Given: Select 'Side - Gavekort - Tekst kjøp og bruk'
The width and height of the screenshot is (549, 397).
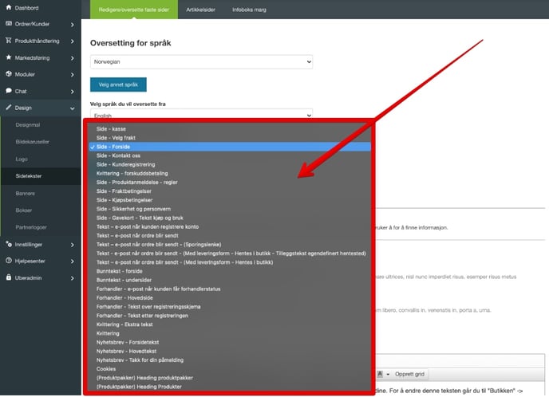Looking at the screenshot, I should (230, 218).
